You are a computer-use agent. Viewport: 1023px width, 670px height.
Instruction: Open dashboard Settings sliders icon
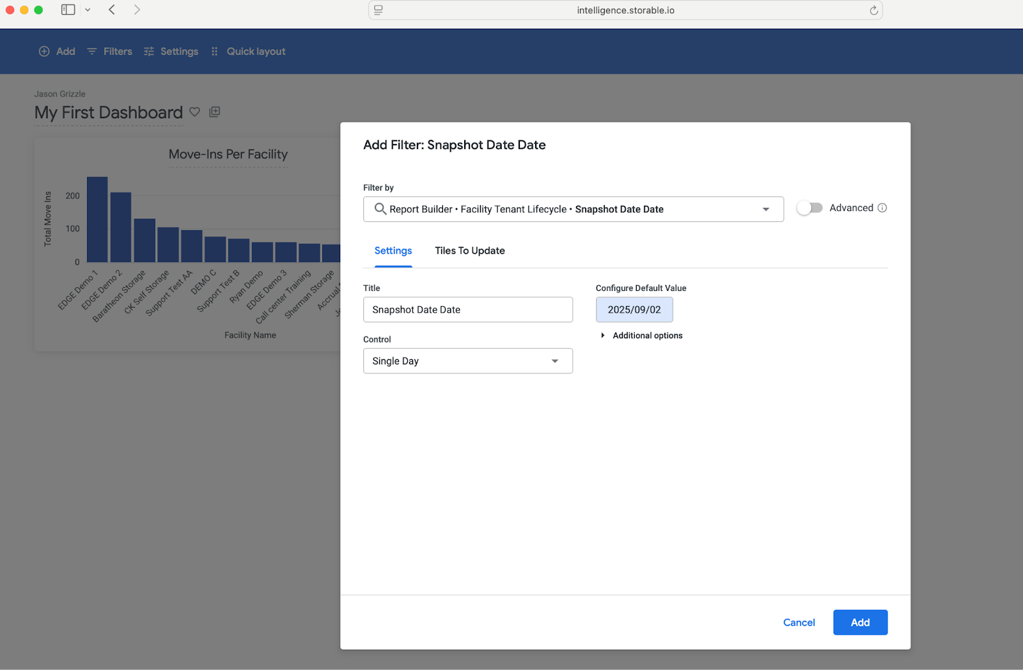point(149,52)
